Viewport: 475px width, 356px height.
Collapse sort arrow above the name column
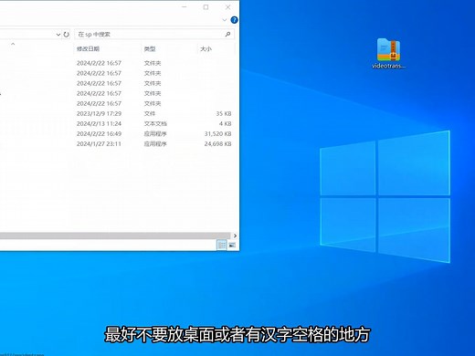pos(13,44)
